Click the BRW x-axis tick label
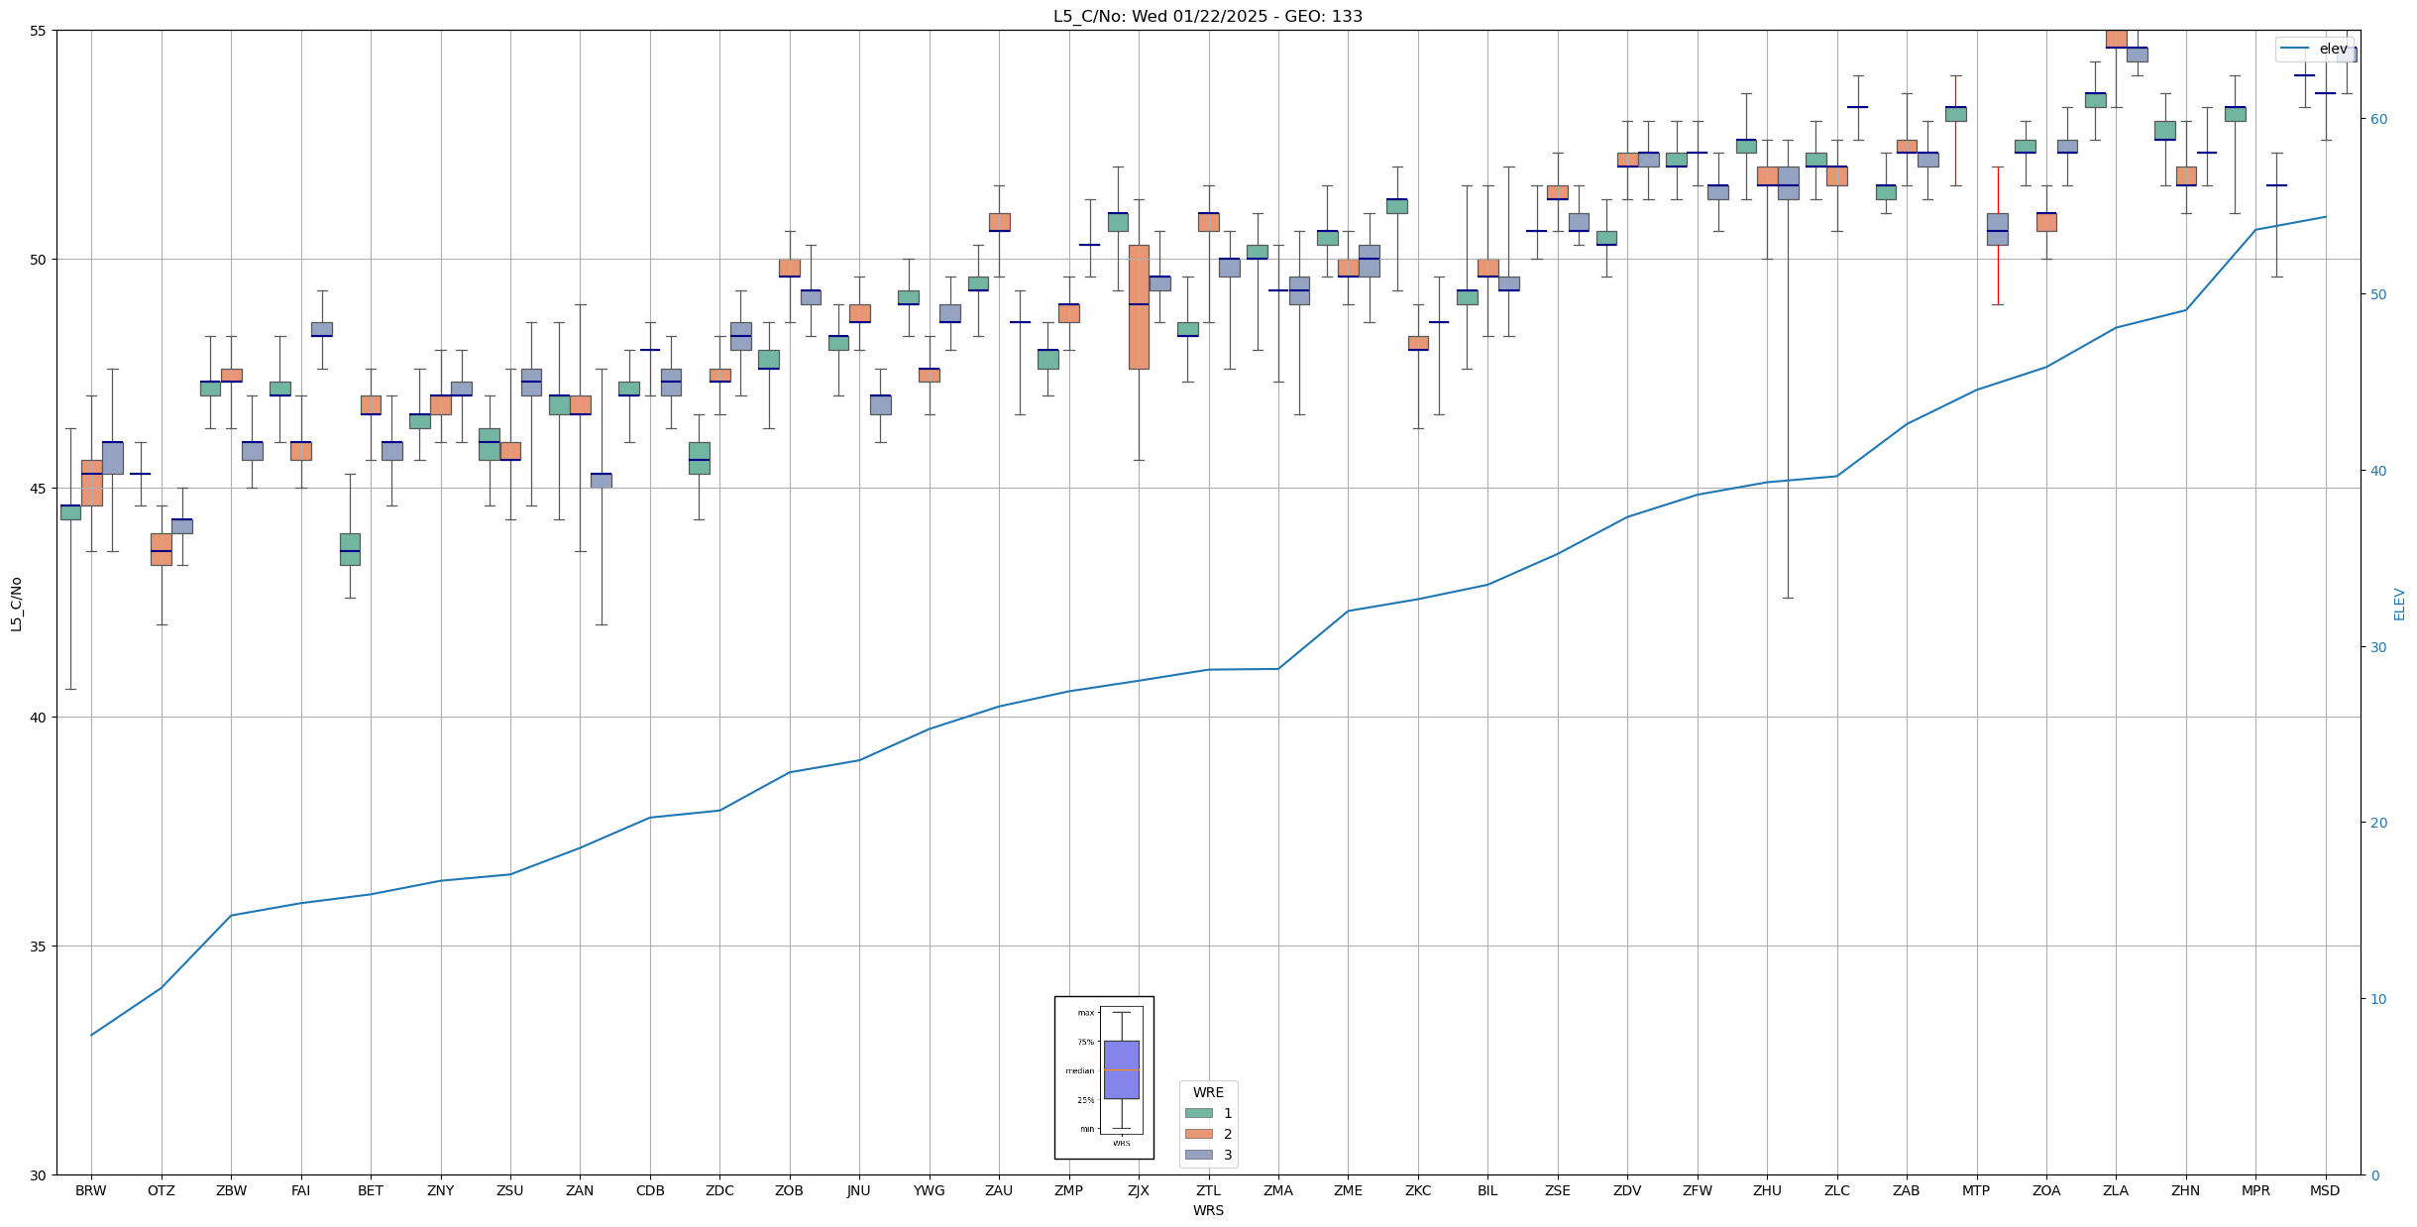The height and width of the screenshot is (1227, 2417). pos(91,1190)
